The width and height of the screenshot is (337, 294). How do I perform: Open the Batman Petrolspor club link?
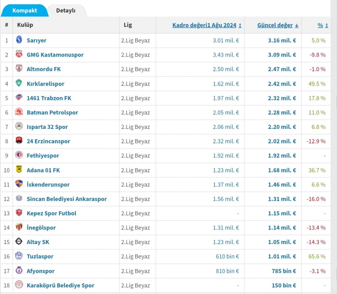point(52,112)
